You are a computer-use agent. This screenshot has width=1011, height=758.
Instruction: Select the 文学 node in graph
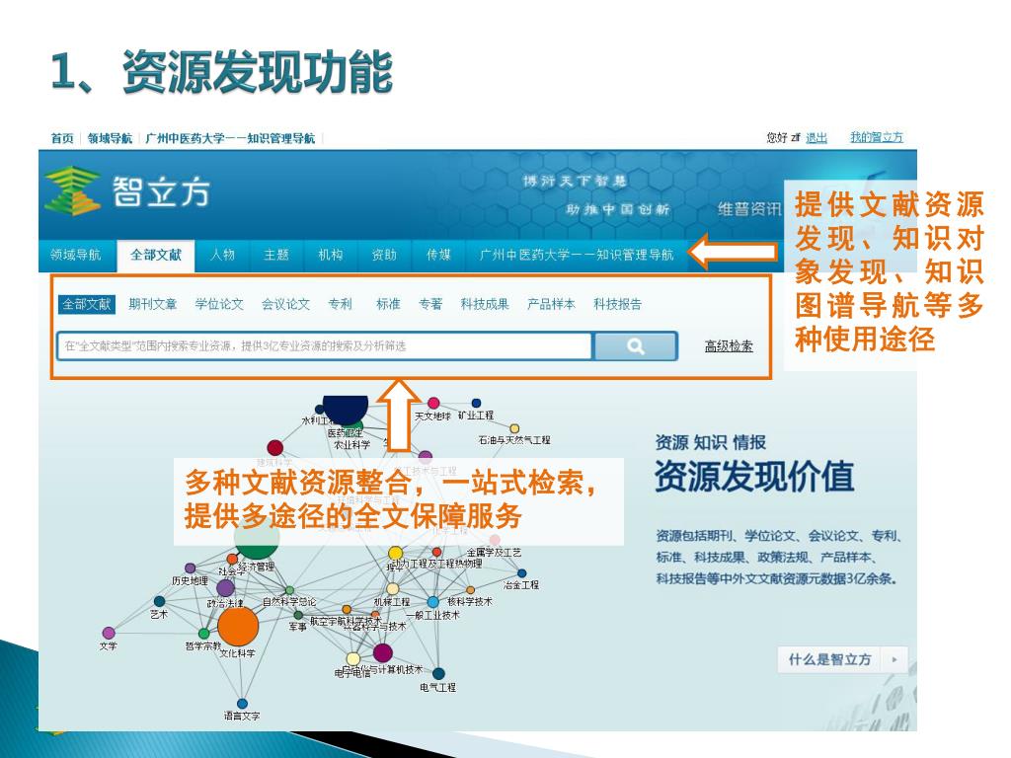click(109, 633)
